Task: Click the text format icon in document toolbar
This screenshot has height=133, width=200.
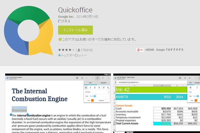Action: click(x=98, y=78)
